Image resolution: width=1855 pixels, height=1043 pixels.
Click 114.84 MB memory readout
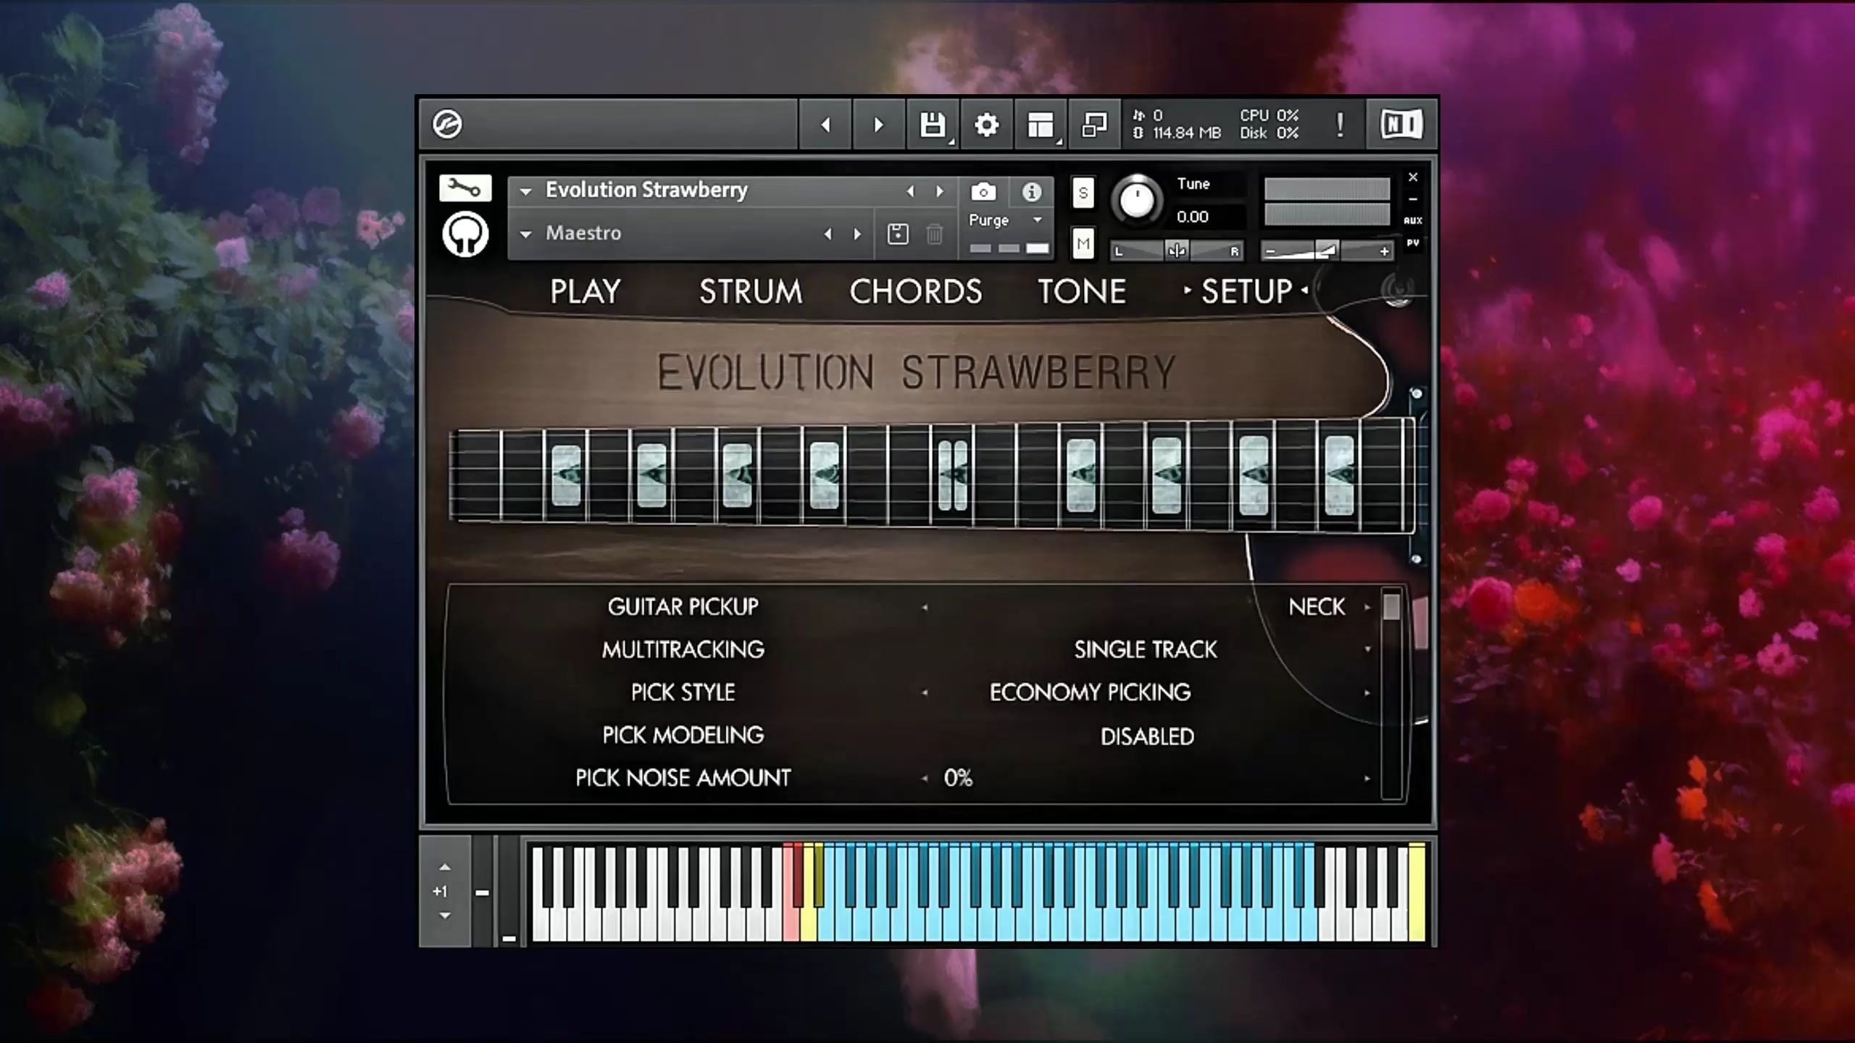click(1186, 133)
